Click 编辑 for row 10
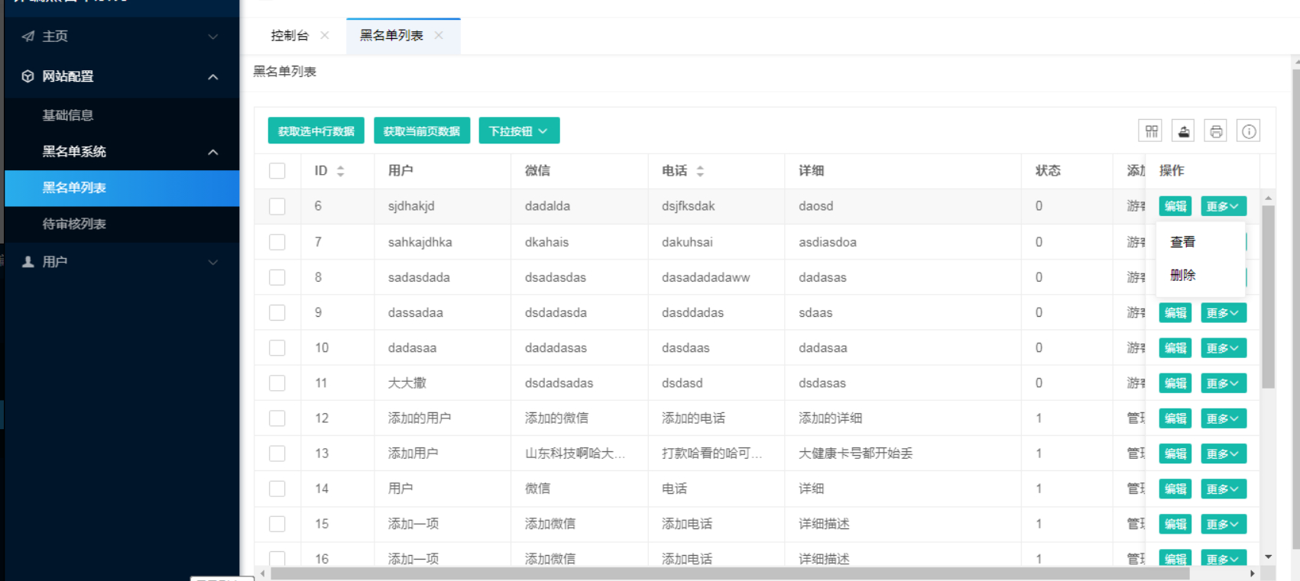 coord(1175,348)
